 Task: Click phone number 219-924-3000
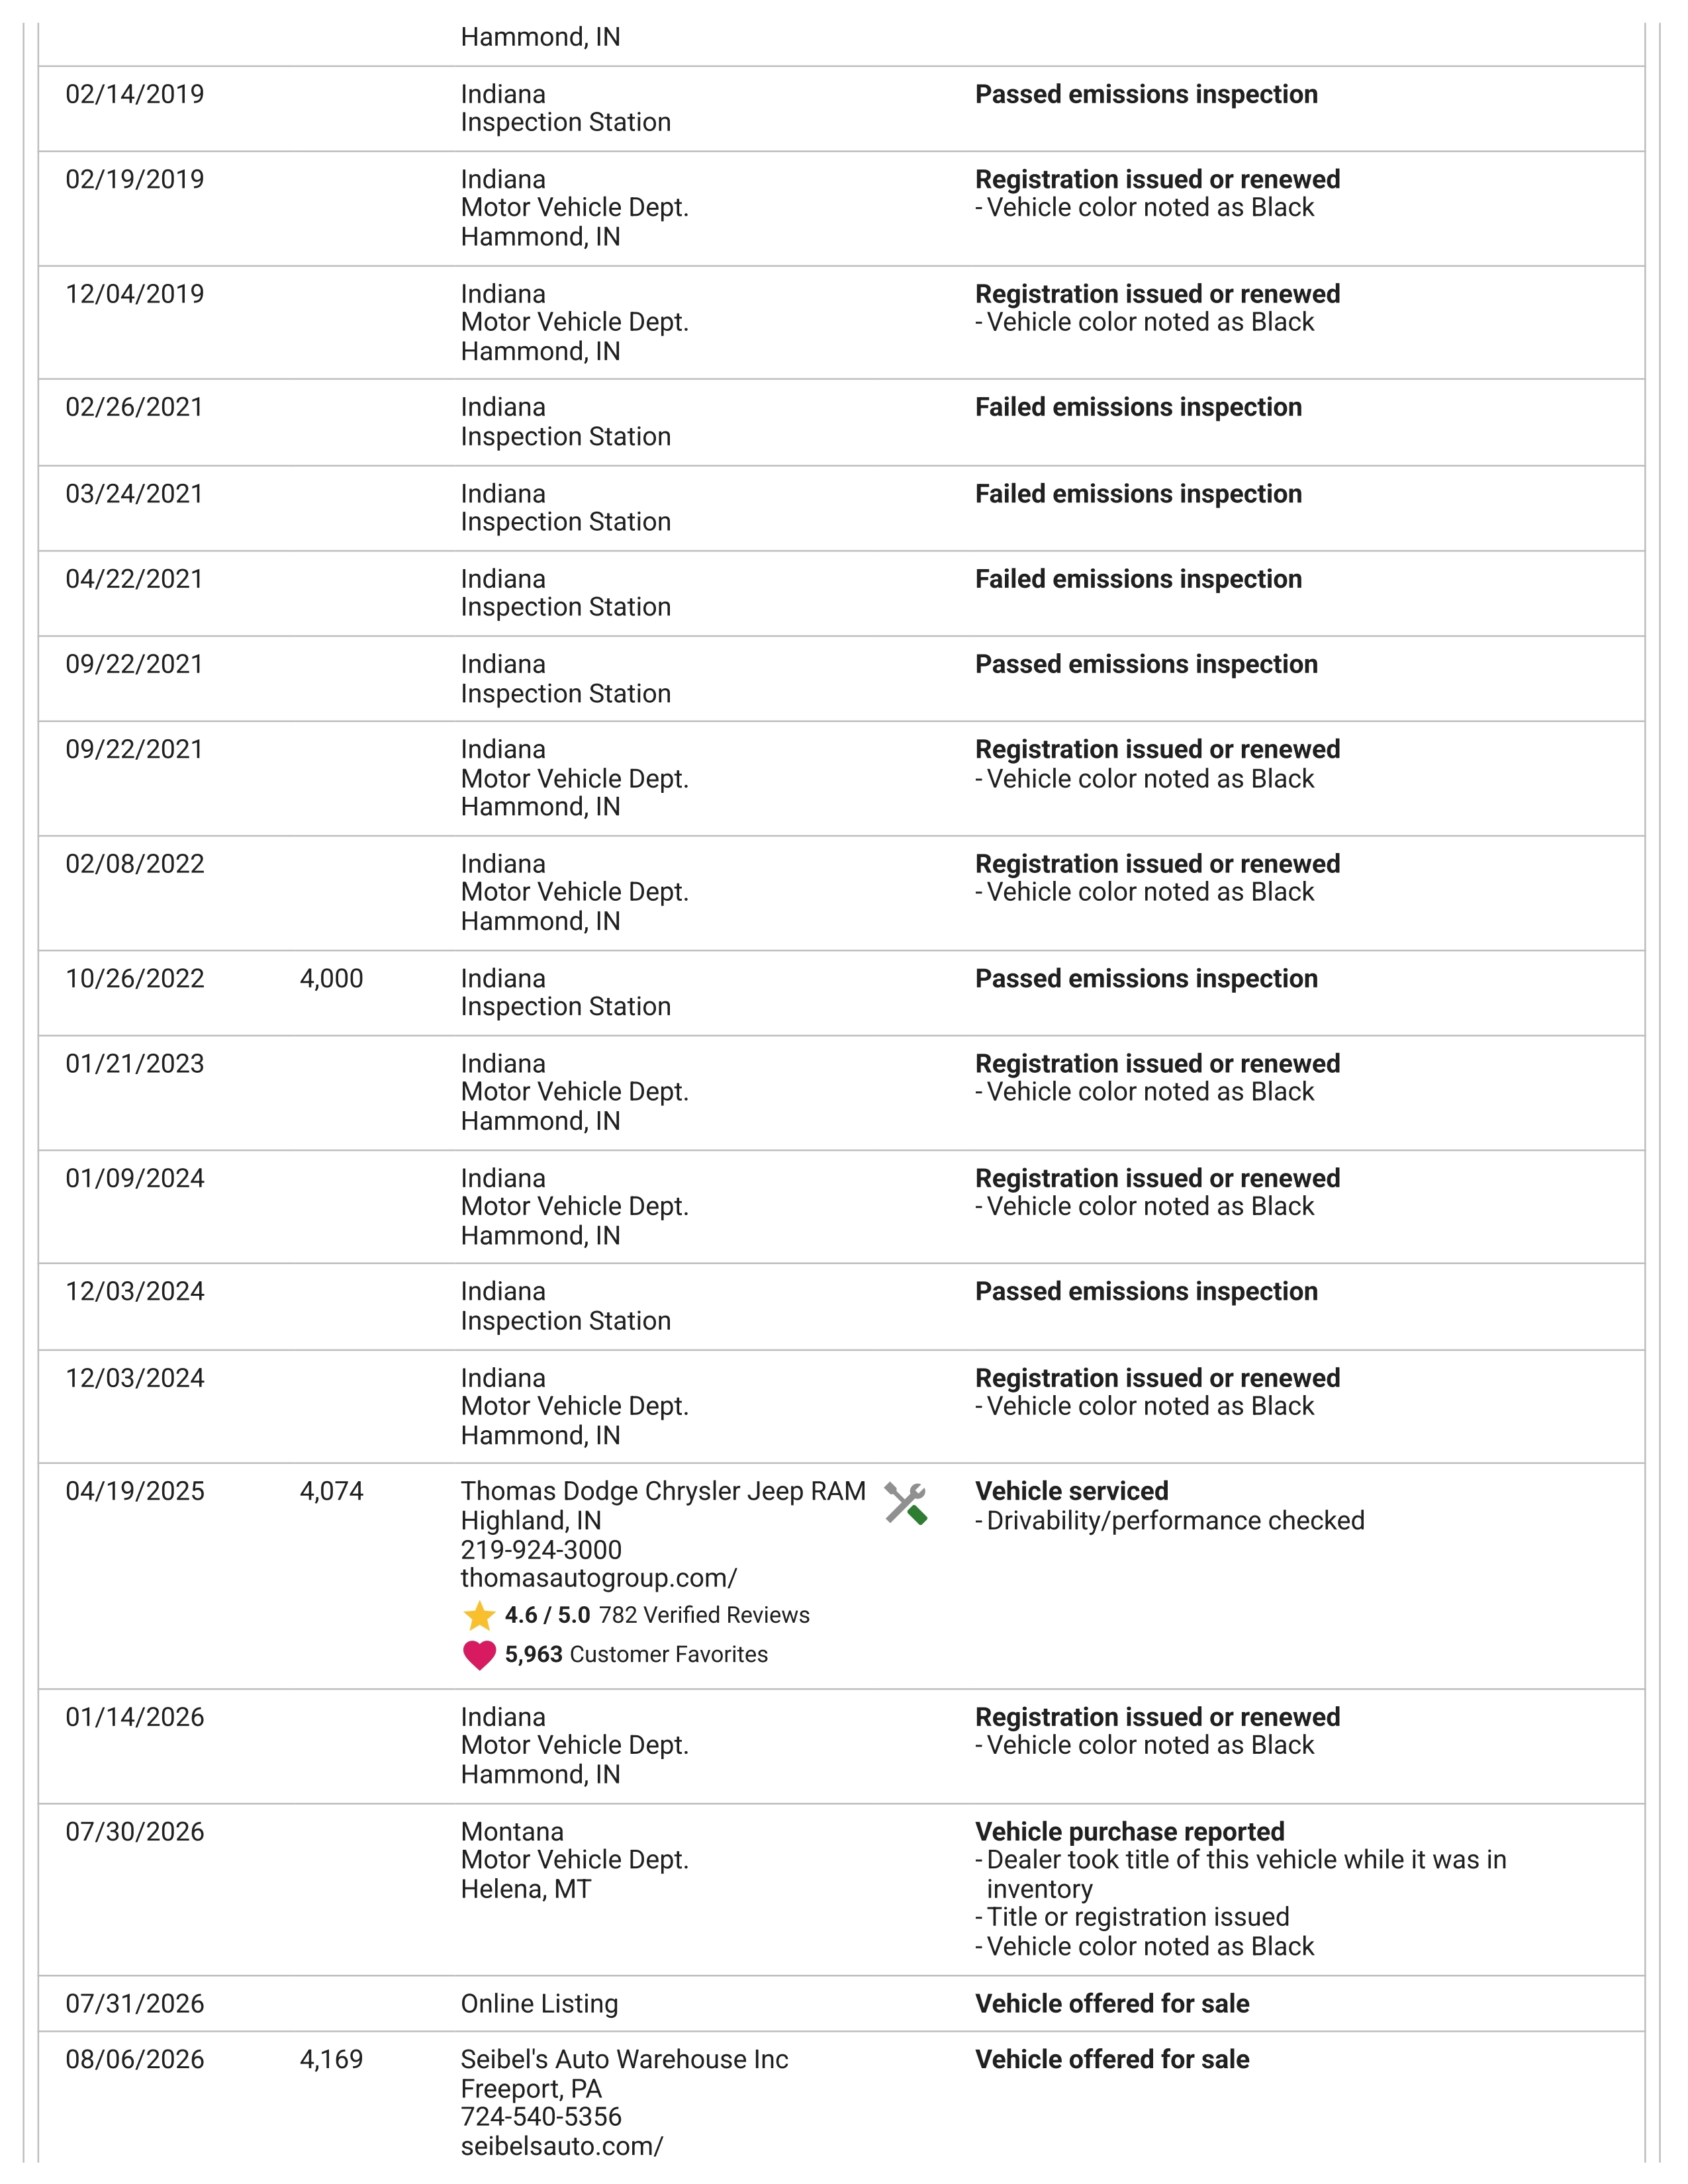[541, 1550]
